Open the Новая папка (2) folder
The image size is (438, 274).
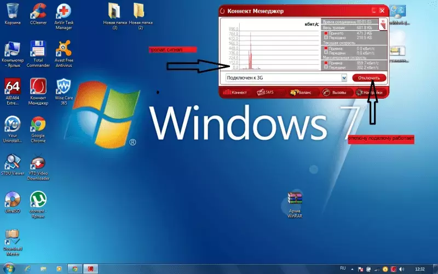[141, 16]
